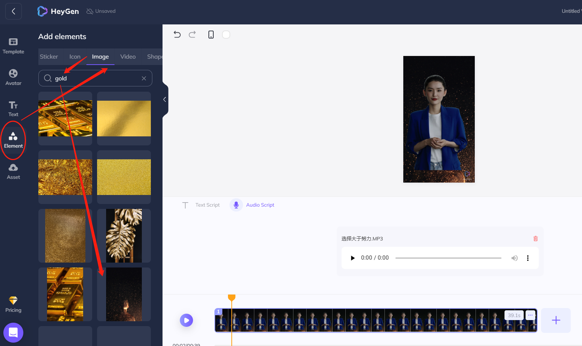Insert the golden monstera leaf image

coord(124,236)
